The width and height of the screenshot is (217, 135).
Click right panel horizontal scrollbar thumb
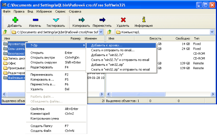coord(138,94)
